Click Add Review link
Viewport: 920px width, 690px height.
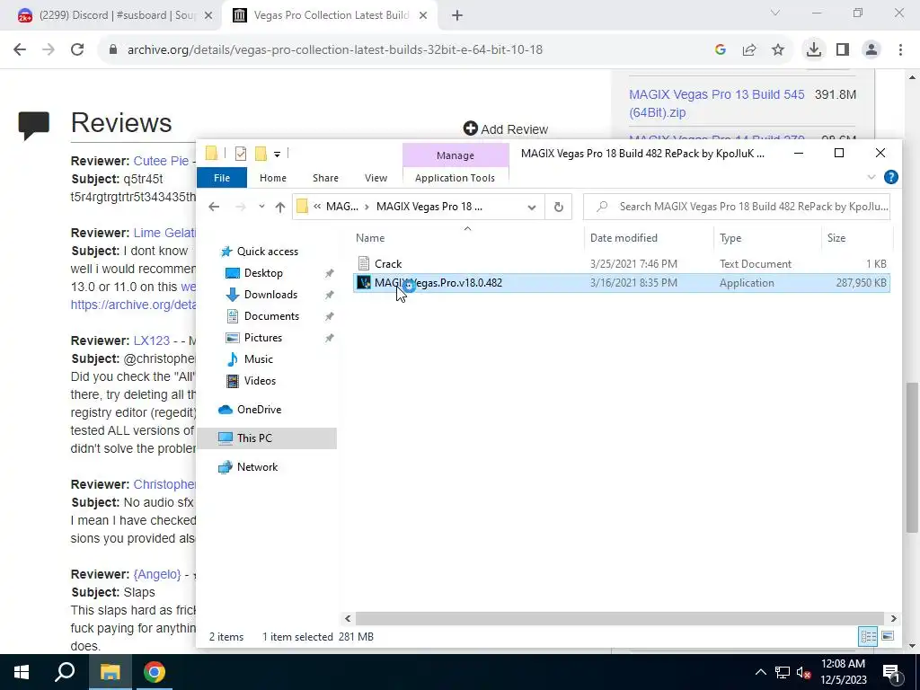click(x=506, y=129)
